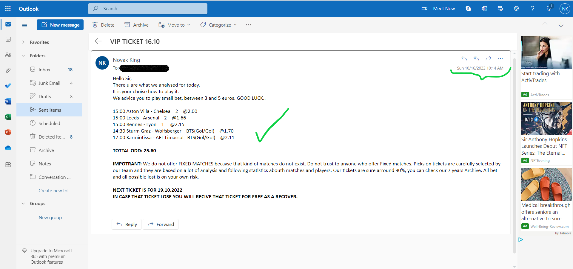Open the Help question mark
This screenshot has height=269, width=573.
click(x=533, y=9)
